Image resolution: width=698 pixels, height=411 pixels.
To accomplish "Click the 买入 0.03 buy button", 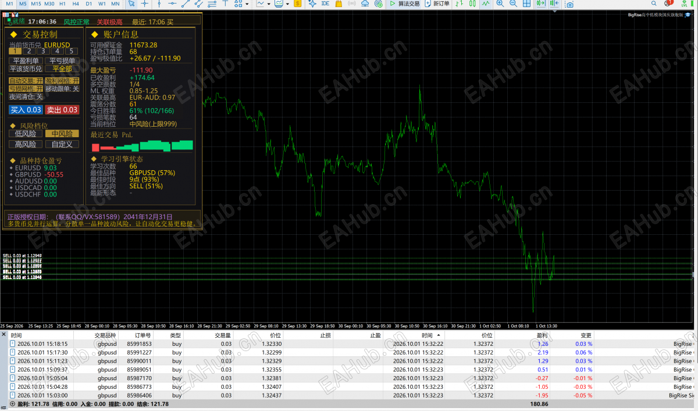I will pos(26,110).
